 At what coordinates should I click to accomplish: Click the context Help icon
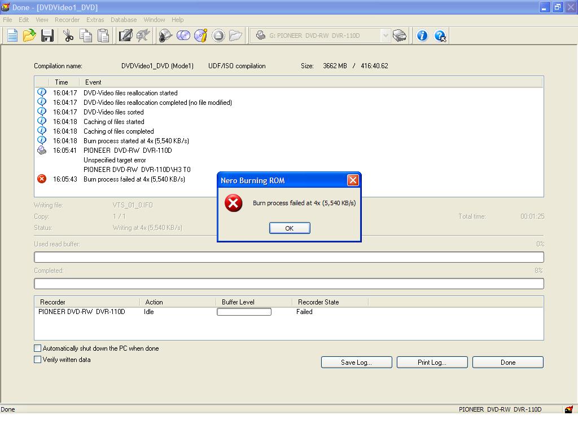coord(440,36)
